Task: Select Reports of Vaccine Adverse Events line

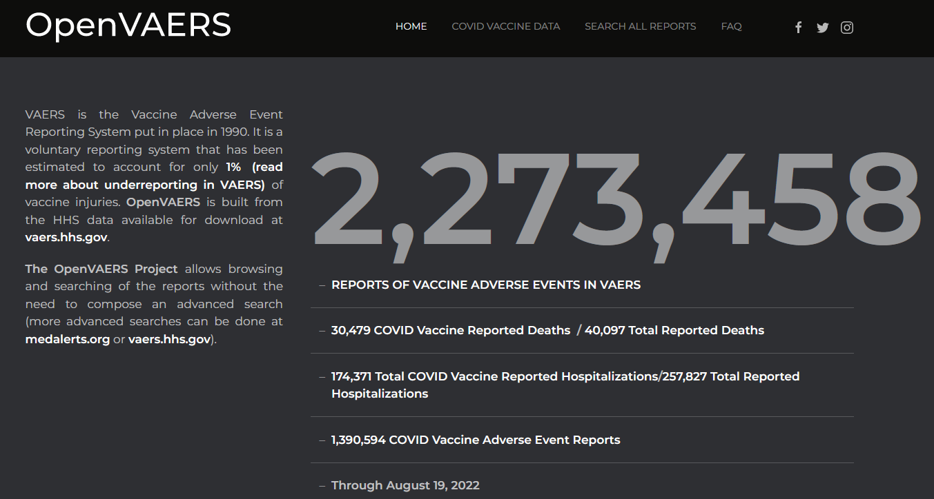Action: pyautogui.click(x=485, y=285)
